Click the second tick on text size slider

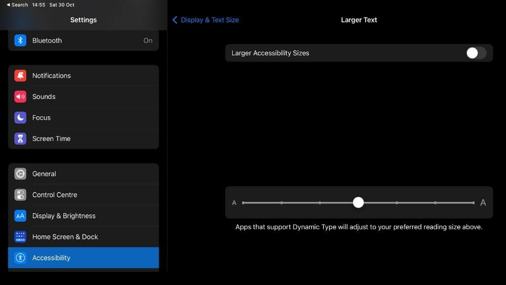point(282,203)
